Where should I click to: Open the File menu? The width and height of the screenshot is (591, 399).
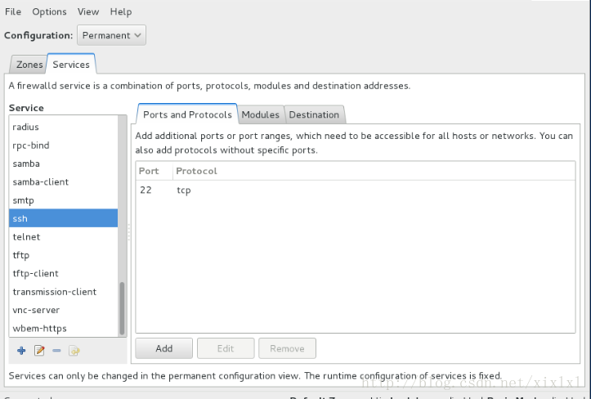pyautogui.click(x=13, y=11)
